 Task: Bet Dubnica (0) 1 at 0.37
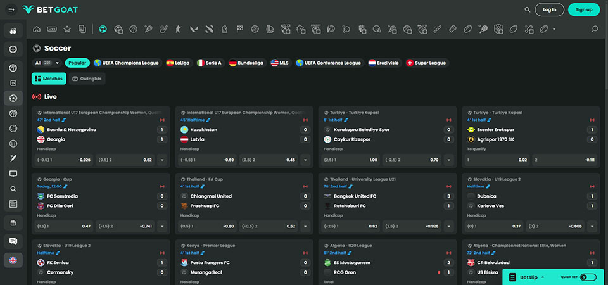[494, 226]
